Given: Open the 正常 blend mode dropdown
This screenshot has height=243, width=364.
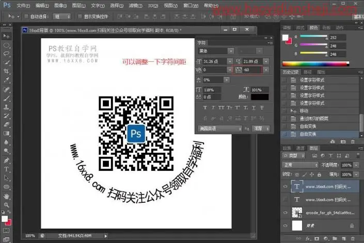Looking at the screenshot, I should (x=300, y=165).
